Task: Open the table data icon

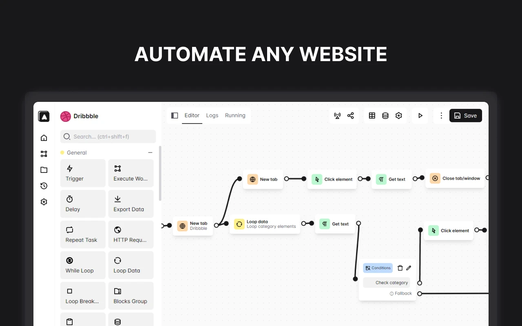Action: tap(372, 116)
